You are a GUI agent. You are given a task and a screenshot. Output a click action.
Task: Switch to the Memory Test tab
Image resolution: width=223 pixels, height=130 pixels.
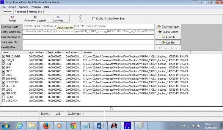(x=36, y=12)
